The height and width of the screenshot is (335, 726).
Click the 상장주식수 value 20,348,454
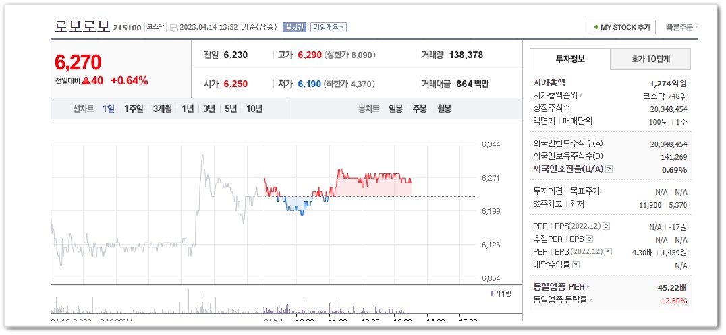[x=669, y=109]
